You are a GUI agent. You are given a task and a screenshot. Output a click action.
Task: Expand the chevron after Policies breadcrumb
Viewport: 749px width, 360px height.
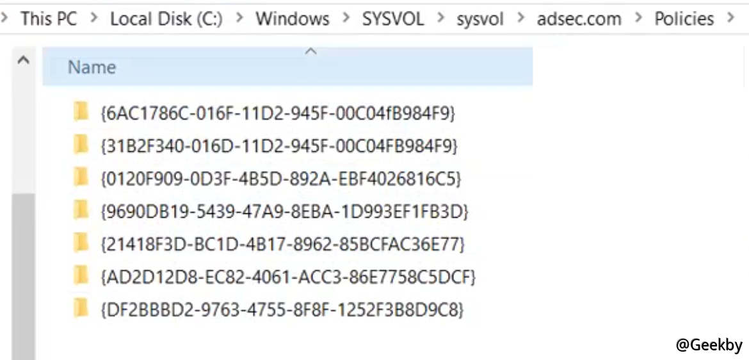[731, 19]
